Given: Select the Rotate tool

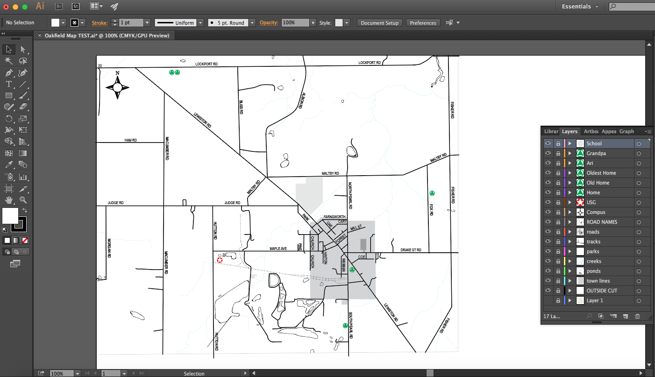Looking at the screenshot, I should point(9,119).
